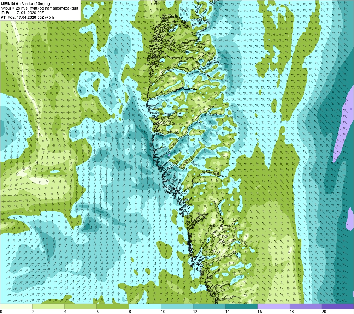Click the legend scale value 8
Viewport: 354px width, 314px height.
point(130,312)
